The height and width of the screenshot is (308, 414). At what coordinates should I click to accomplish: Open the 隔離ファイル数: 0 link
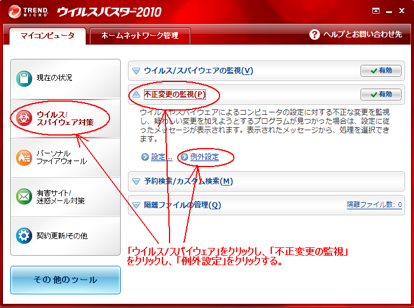[x=374, y=205]
